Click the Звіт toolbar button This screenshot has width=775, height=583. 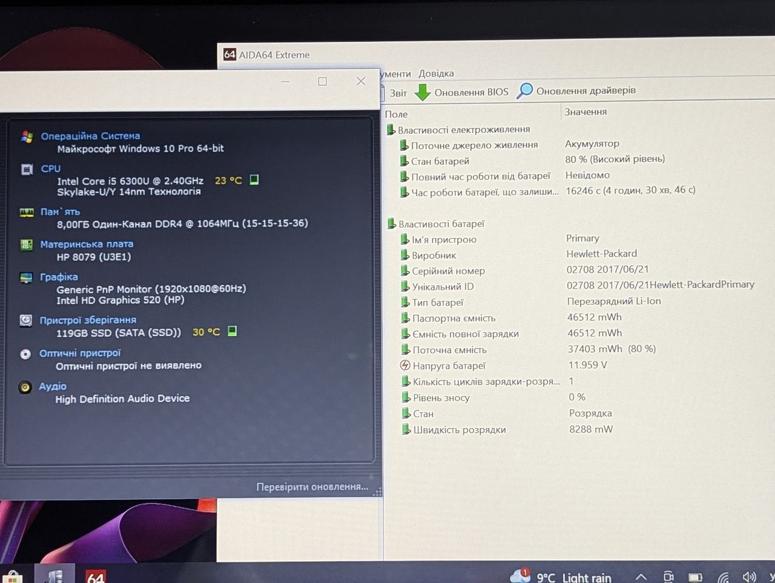coord(395,93)
